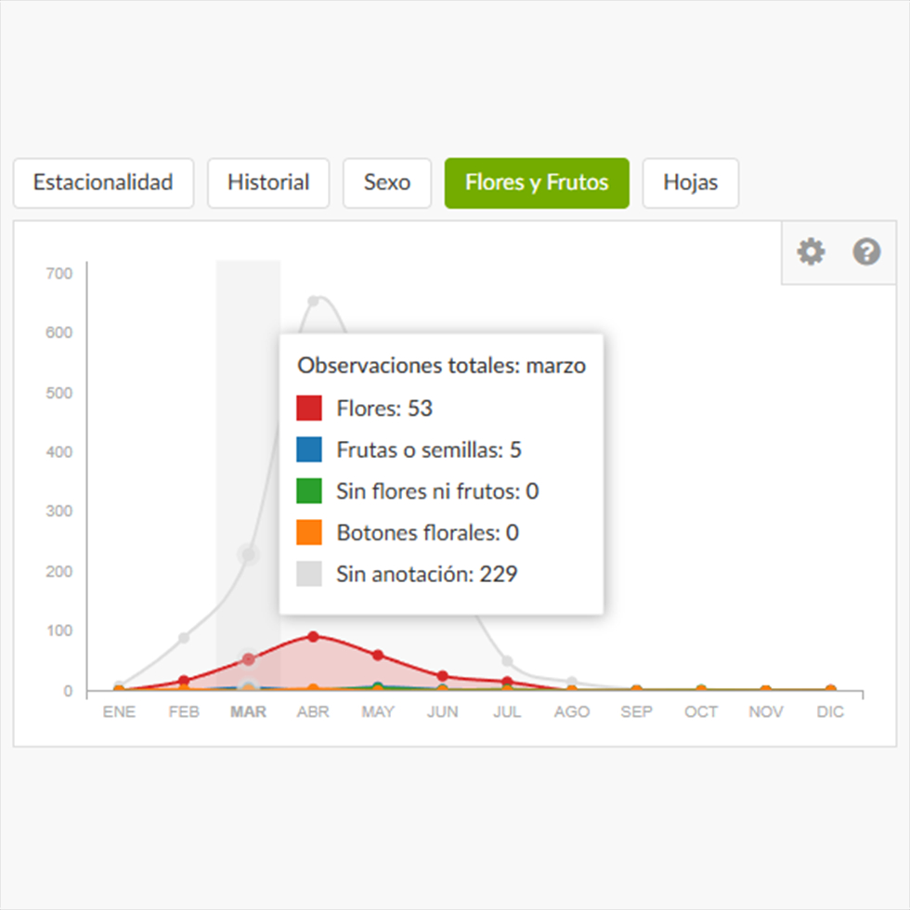Image resolution: width=910 pixels, height=910 pixels.
Task: Click the green Sin flores ni frutos swatch
Action: pyautogui.click(x=309, y=491)
